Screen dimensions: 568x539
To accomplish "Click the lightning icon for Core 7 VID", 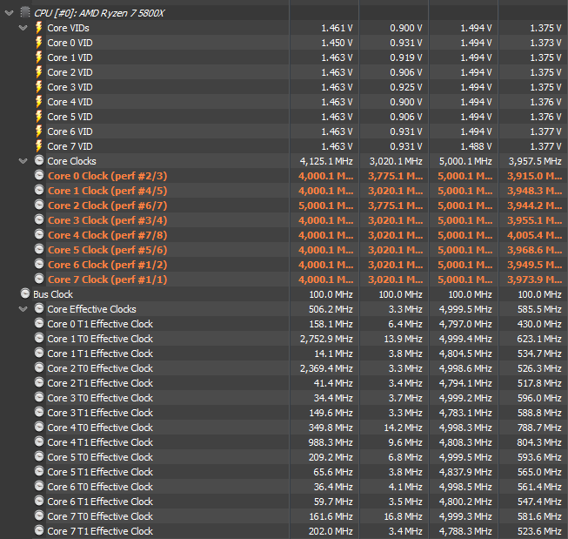I will click(x=39, y=146).
